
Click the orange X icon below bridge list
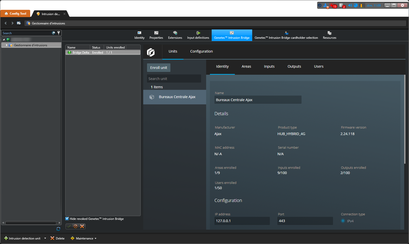click(x=82, y=226)
